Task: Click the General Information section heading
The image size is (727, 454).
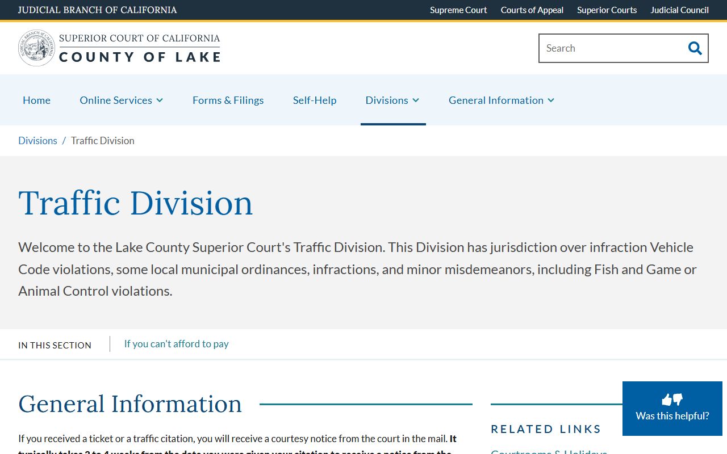Action: (x=130, y=404)
